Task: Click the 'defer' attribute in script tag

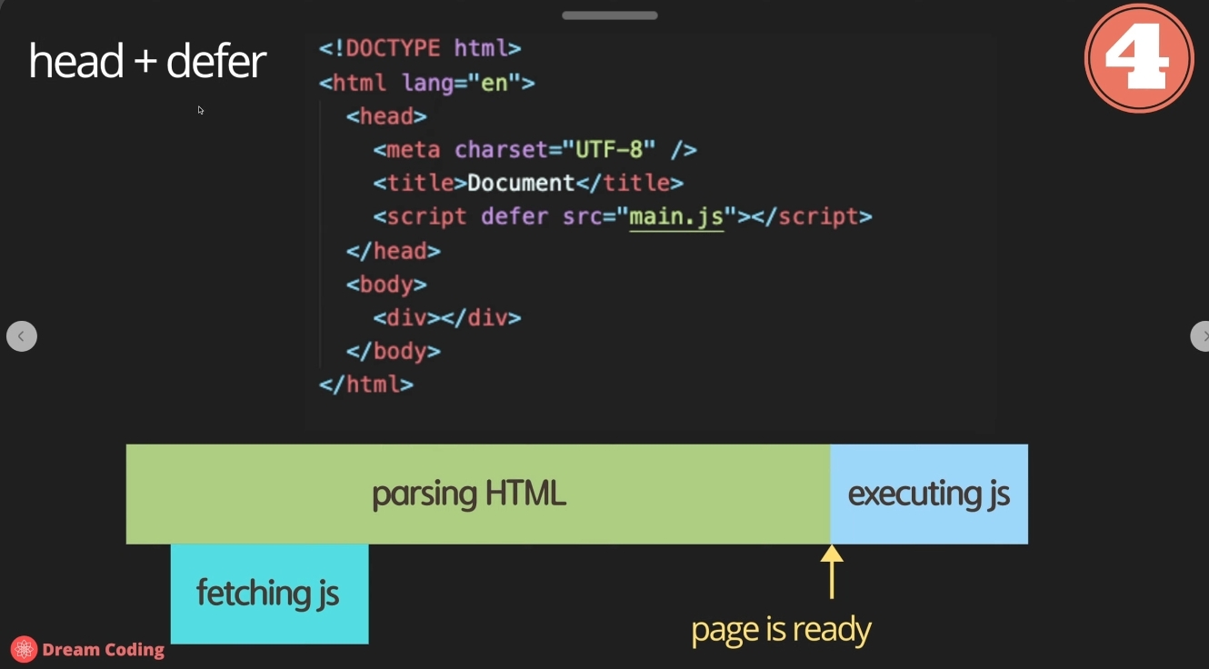Action: coord(515,216)
